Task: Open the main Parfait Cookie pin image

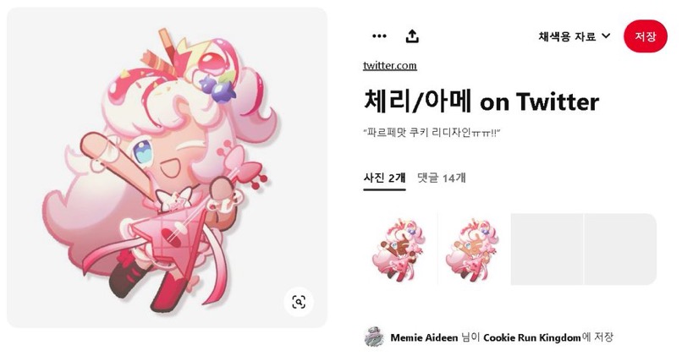Action: coord(167,167)
